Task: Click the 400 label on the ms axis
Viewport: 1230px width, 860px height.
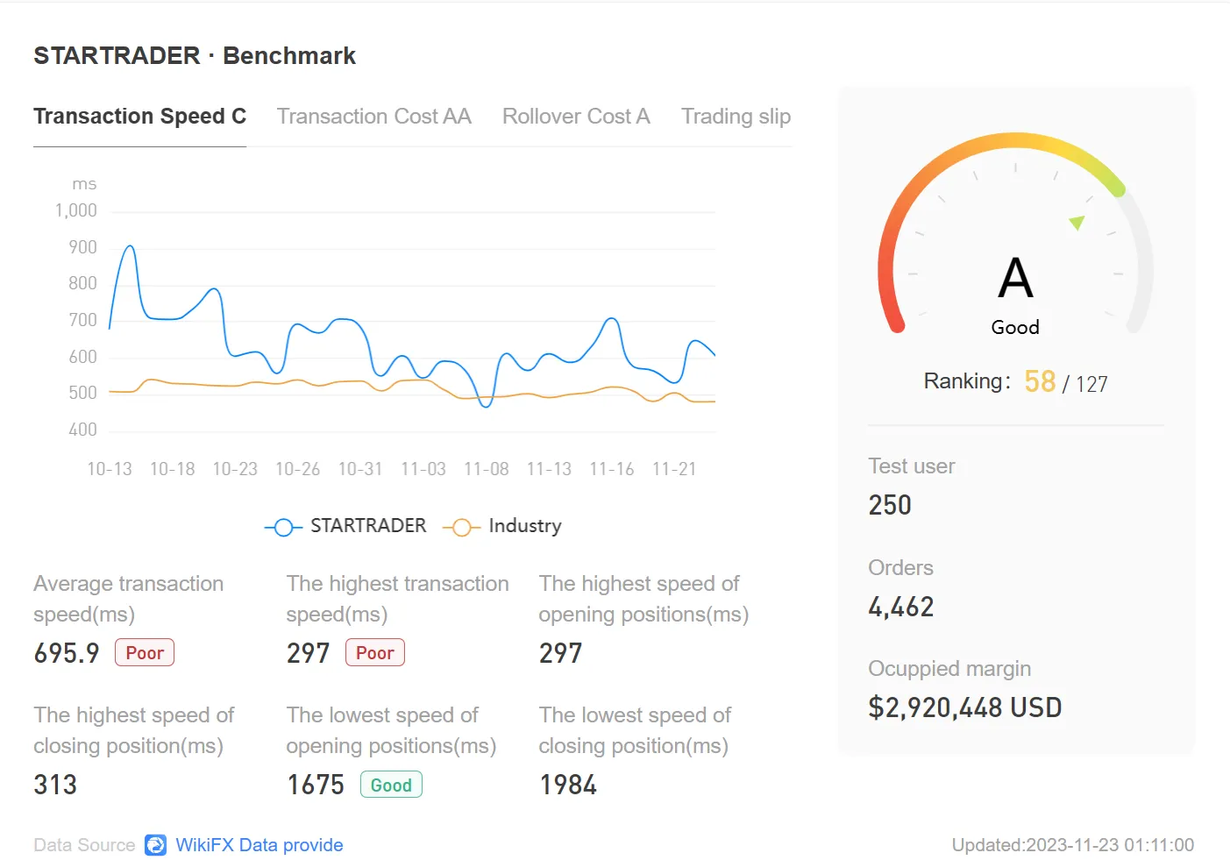Action: [83, 430]
